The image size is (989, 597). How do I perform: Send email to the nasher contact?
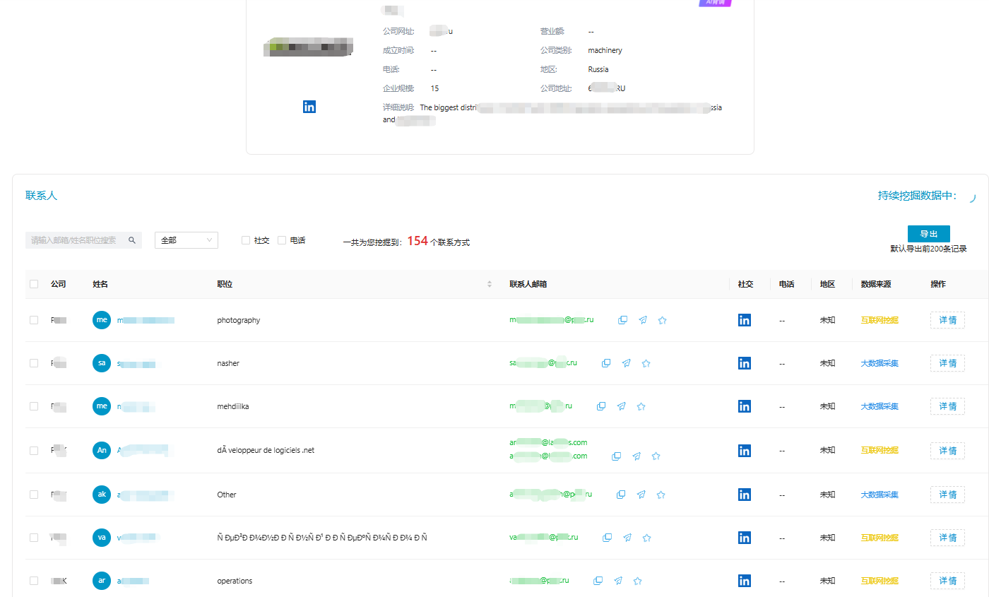(x=626, y=363)
